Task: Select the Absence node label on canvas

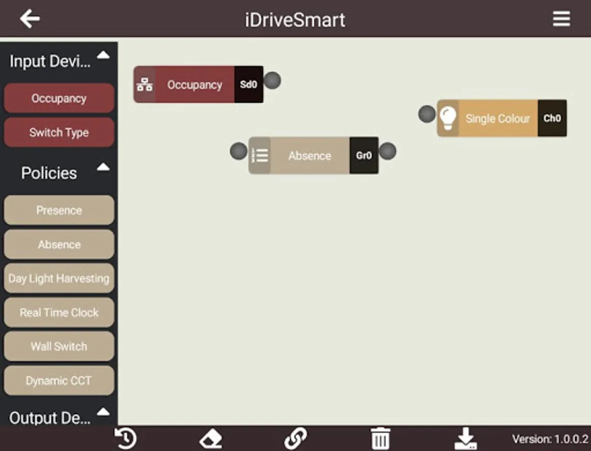Action: click(x=310, y=156)
